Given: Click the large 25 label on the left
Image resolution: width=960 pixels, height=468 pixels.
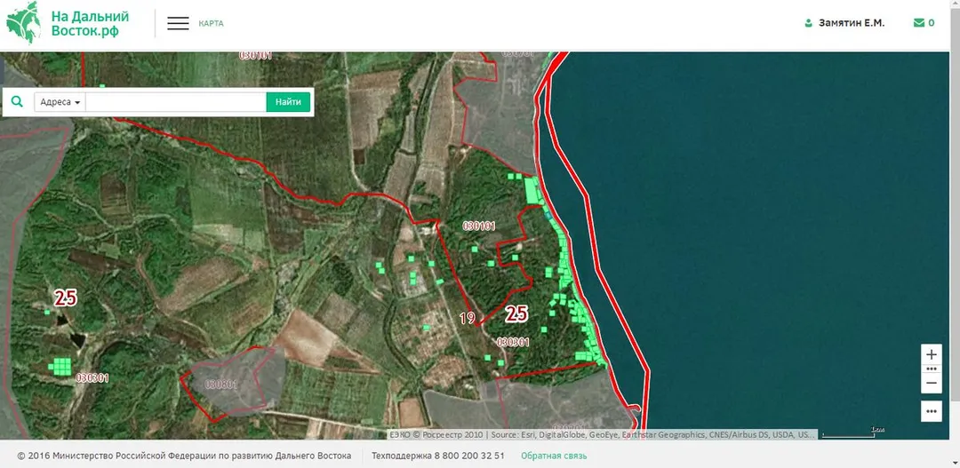Looking at the screenshot, I should point(66,297).
